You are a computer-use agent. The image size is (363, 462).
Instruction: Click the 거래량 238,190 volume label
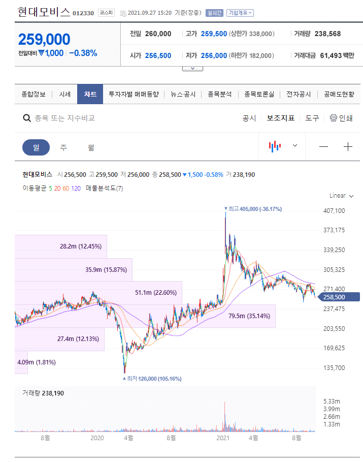coord(43,393)
